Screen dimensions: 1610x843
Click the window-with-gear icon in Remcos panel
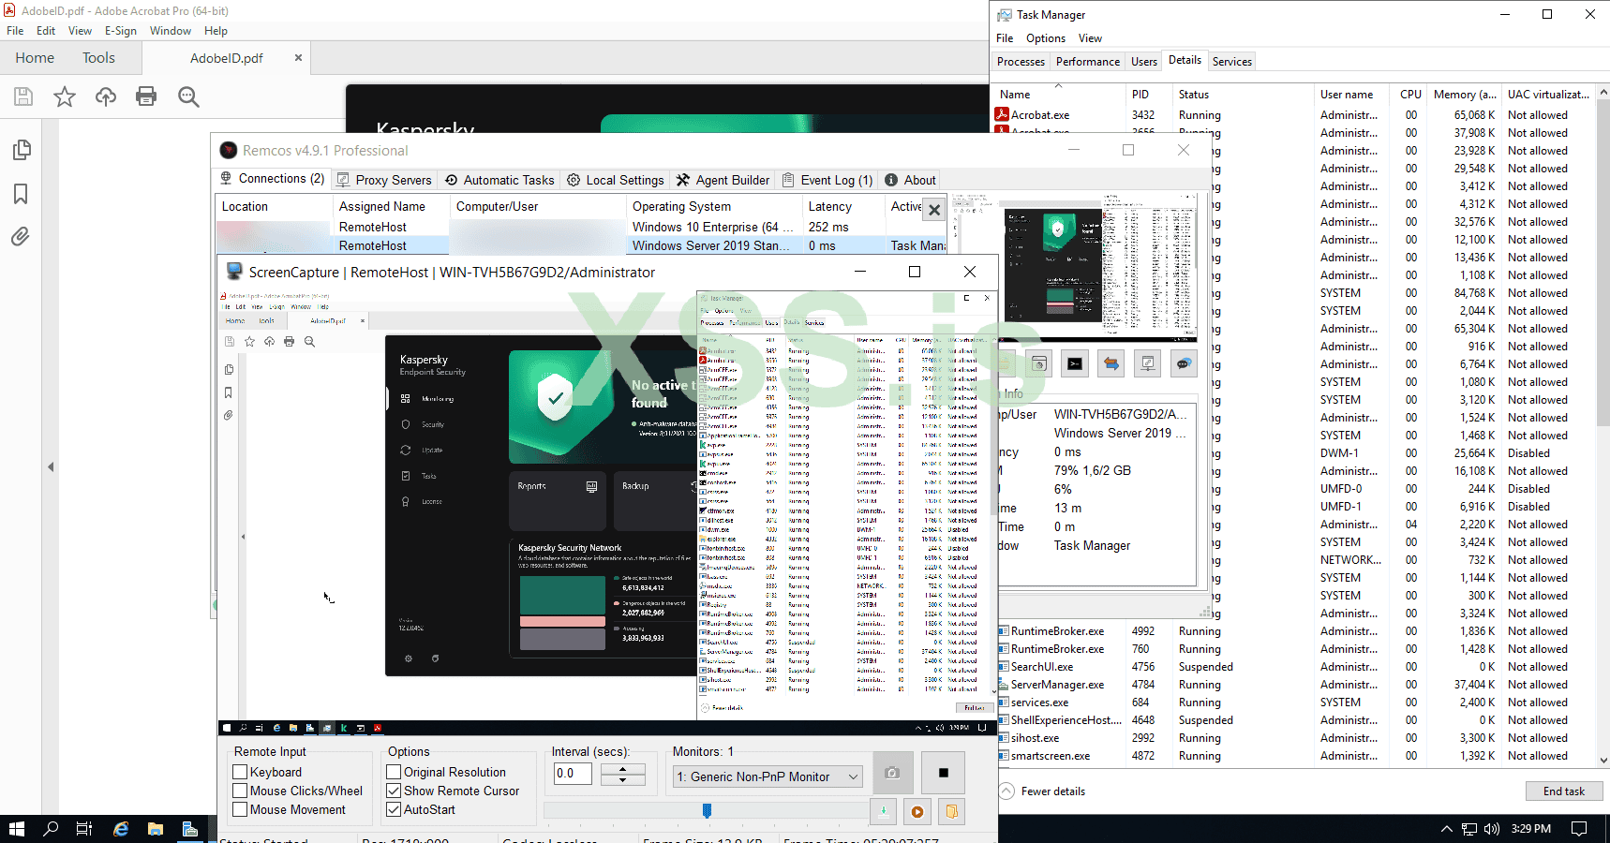tap(1039, 363)
